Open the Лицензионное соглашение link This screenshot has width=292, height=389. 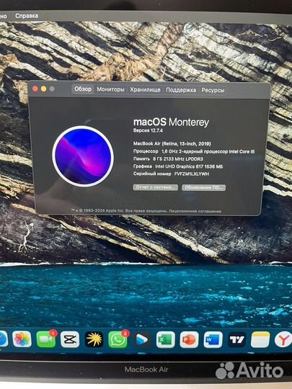pos(195,211)
